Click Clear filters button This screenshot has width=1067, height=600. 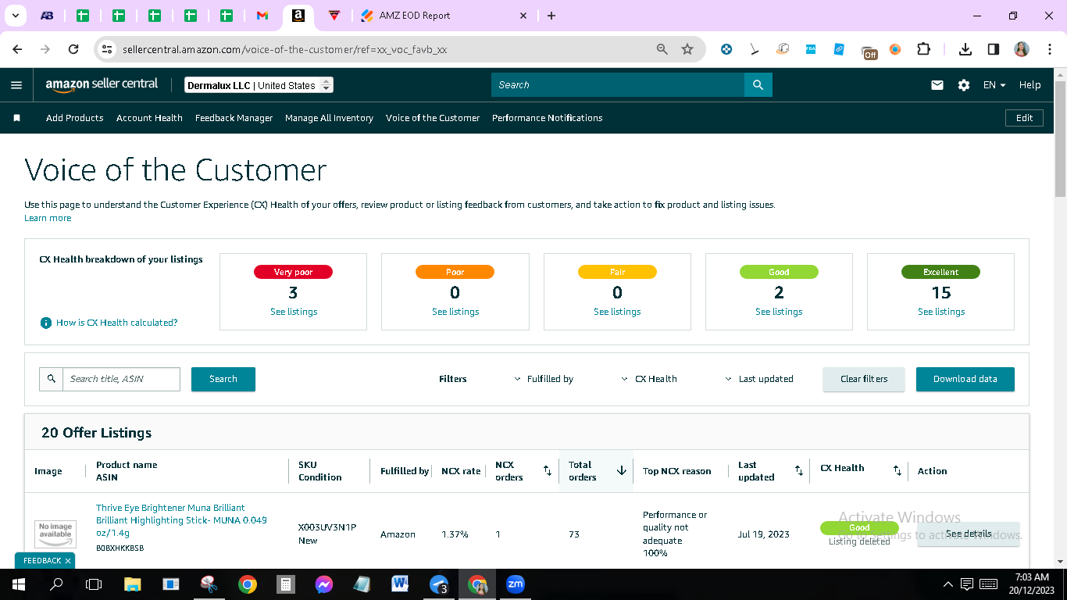864,379
